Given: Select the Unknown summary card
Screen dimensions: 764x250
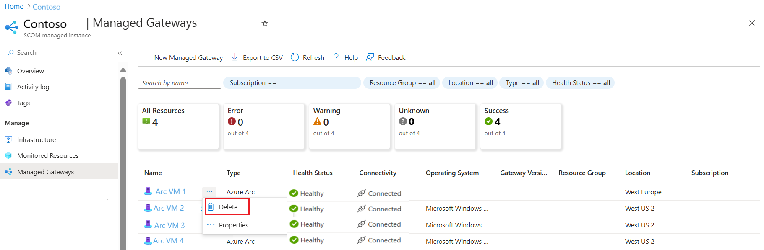Looking at the screenshot, I should 435,126.
